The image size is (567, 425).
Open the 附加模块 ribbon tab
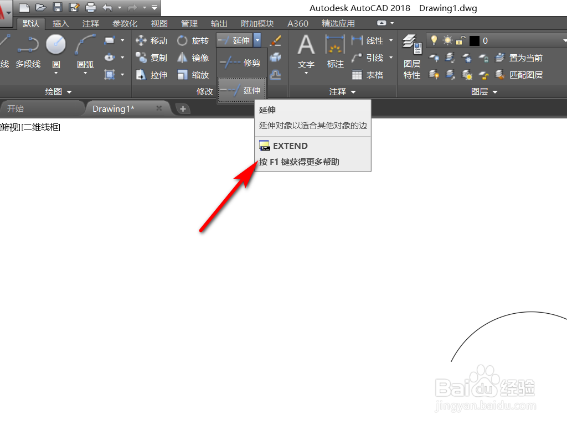point(257,23)
